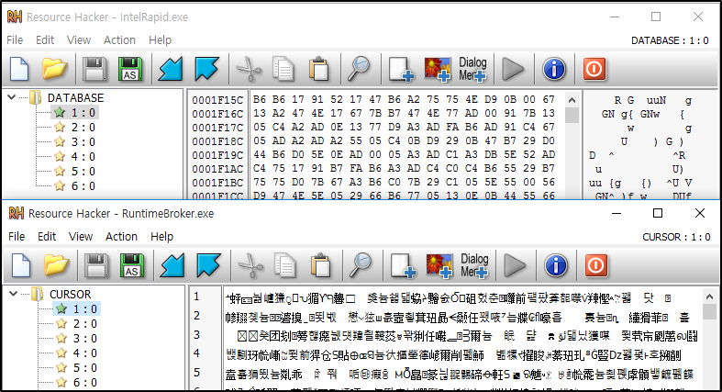This screenshot has width=722, height=392.
Task: Click Save floppy icon in IntelRapid.exe window
Action: pos(94,69)
